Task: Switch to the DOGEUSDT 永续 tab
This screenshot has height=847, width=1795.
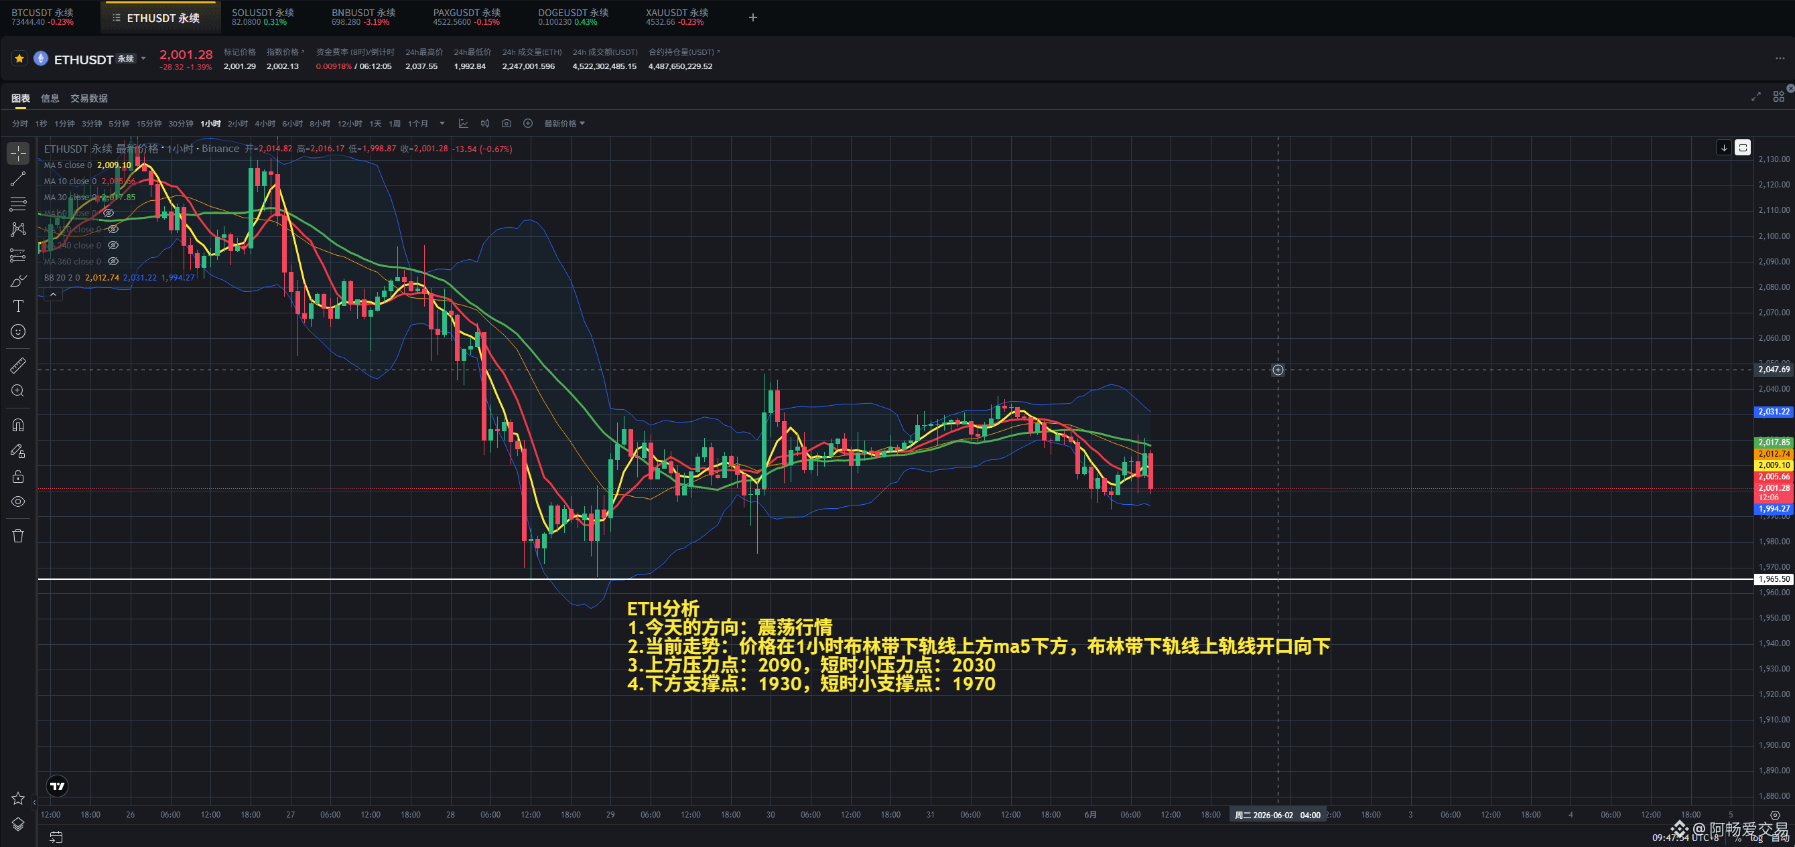Action: [573, 17]
